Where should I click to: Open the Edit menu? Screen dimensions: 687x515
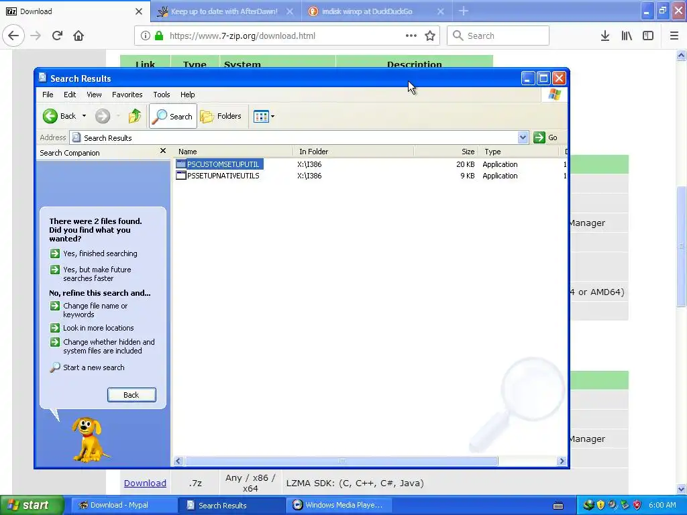[70, 95]
